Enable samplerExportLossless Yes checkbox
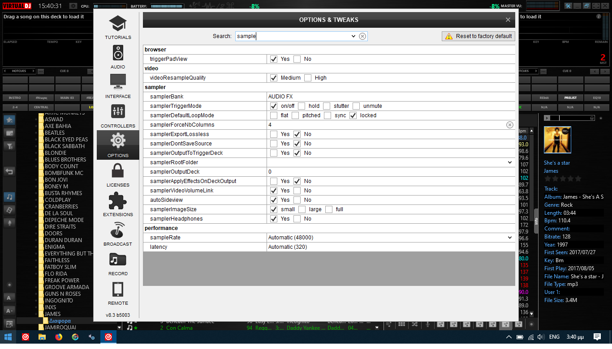Image resolution: width=612 pixels, height=349 pixels. [x=274, y=134]
